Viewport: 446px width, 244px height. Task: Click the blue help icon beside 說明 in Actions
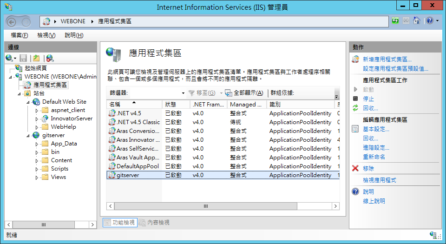point(355,191)
